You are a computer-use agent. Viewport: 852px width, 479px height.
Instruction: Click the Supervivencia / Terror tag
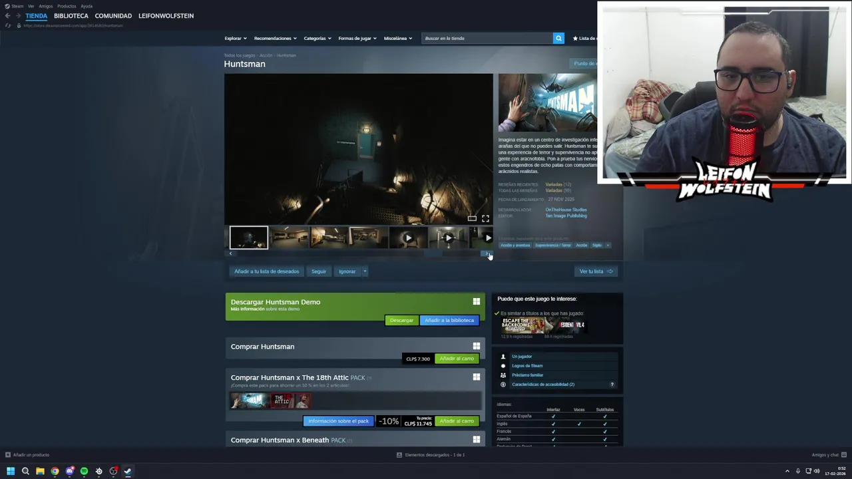(x=553, y=245)
